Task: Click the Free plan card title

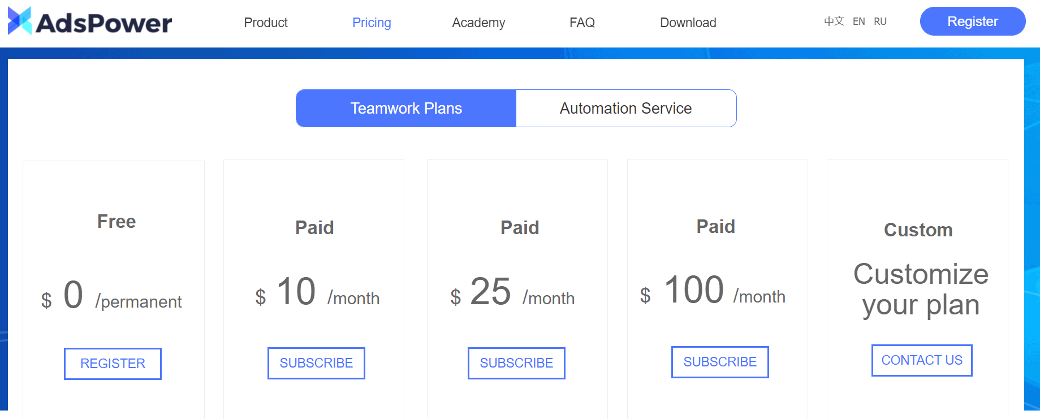Action: click(116, 222)
